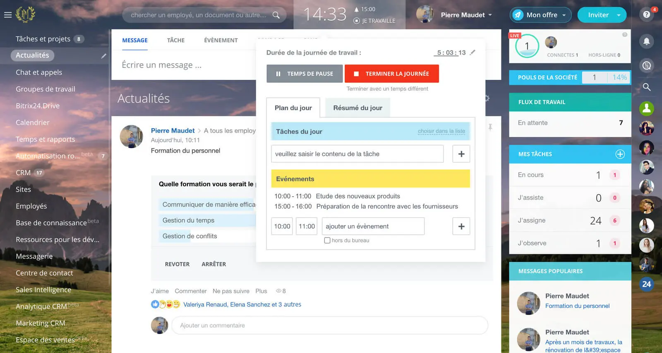Open the help question mark icon
Image resolution: width=662 pixels, height=353 pixels.
tap(646, 15)
